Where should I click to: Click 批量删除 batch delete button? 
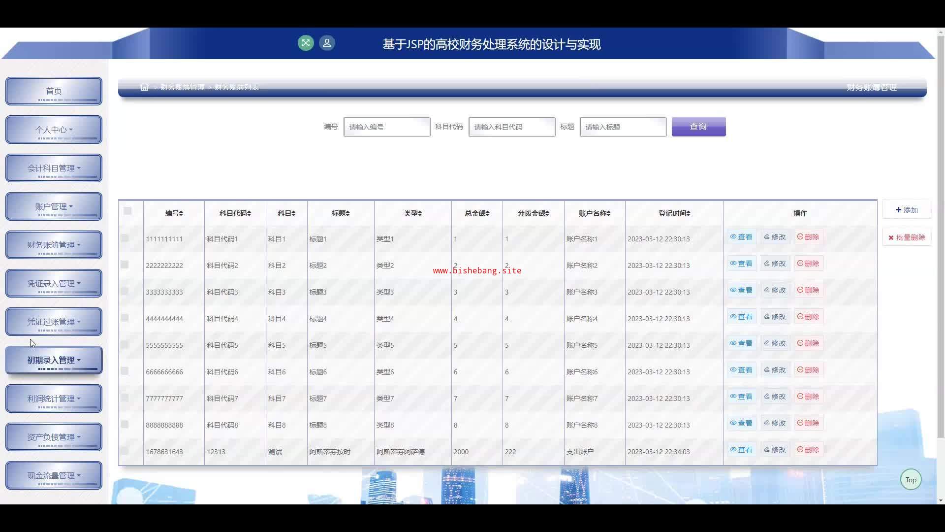pyautogui.click(x=906, y=237)
